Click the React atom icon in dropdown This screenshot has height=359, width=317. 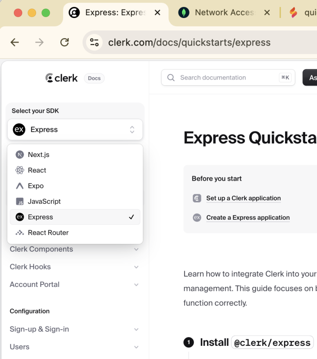20,170
